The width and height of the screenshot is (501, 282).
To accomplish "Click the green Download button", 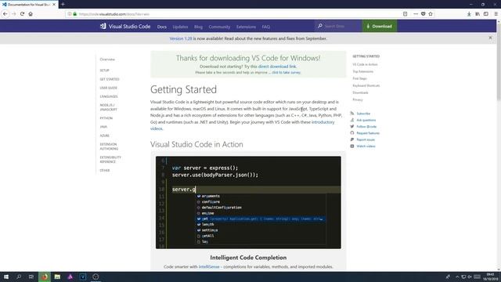I will coord(379,26).
